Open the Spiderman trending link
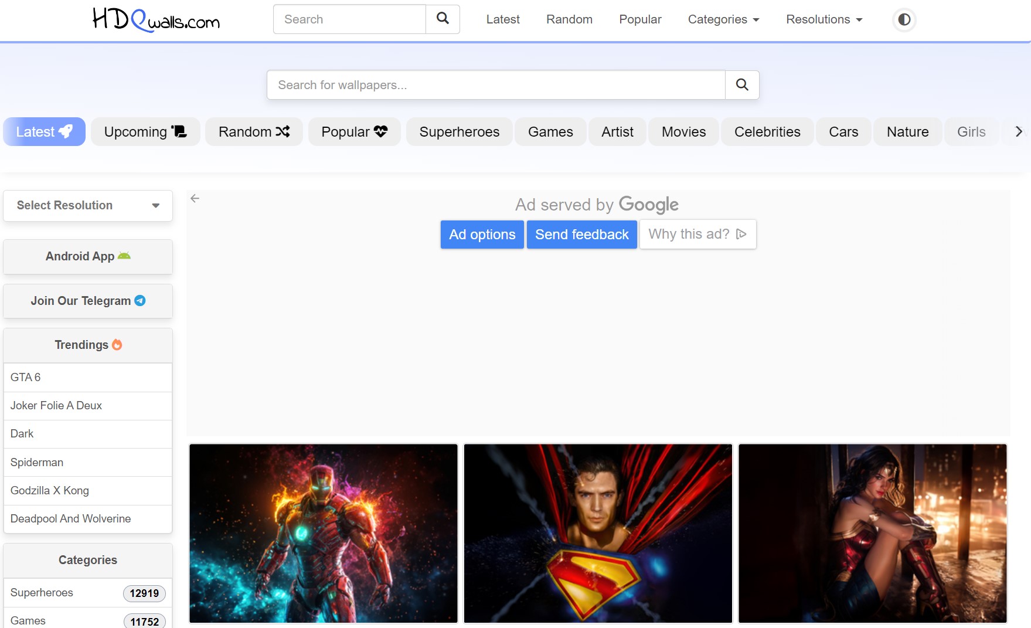 [x=88, y=463]
